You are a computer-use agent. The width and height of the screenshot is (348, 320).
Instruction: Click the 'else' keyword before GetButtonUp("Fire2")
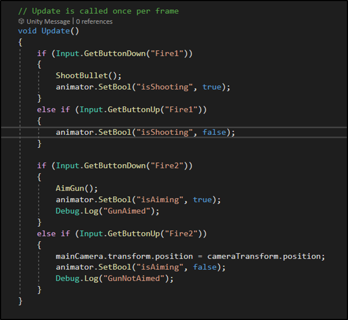click(46, 233)
